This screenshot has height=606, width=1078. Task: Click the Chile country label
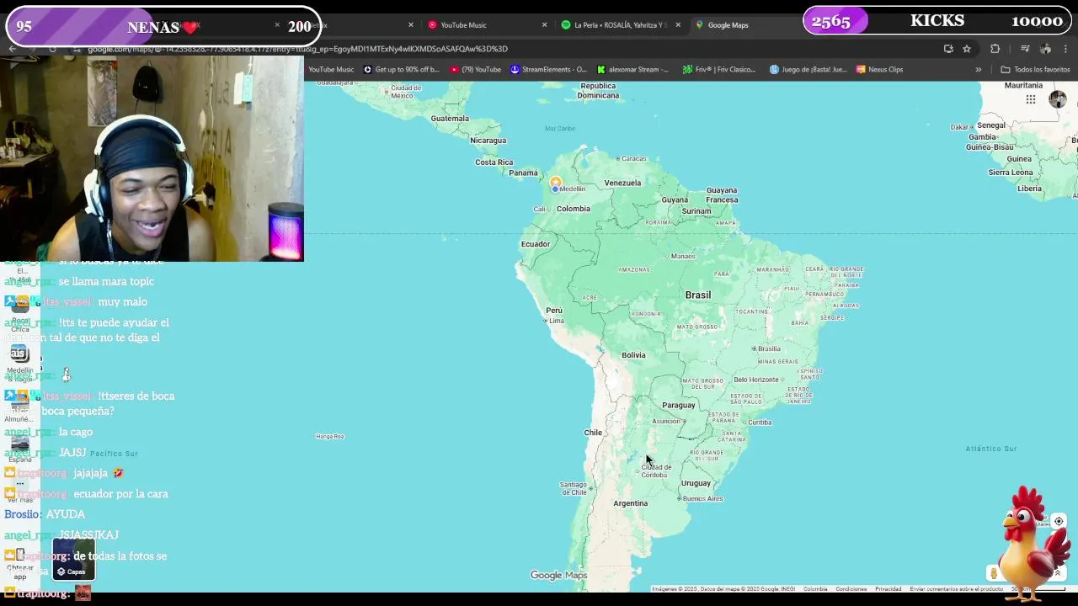coord(593,433)
